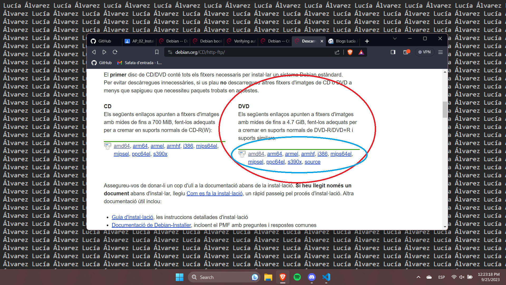Open the amd64 DVD download link
Viewport: 506px width, 285px height.
(x=256, y=154)
